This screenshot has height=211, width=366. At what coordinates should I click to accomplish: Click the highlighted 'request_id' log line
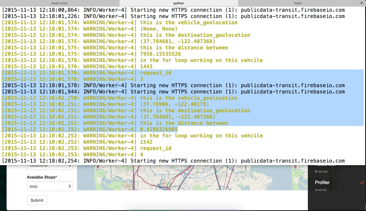86,73
